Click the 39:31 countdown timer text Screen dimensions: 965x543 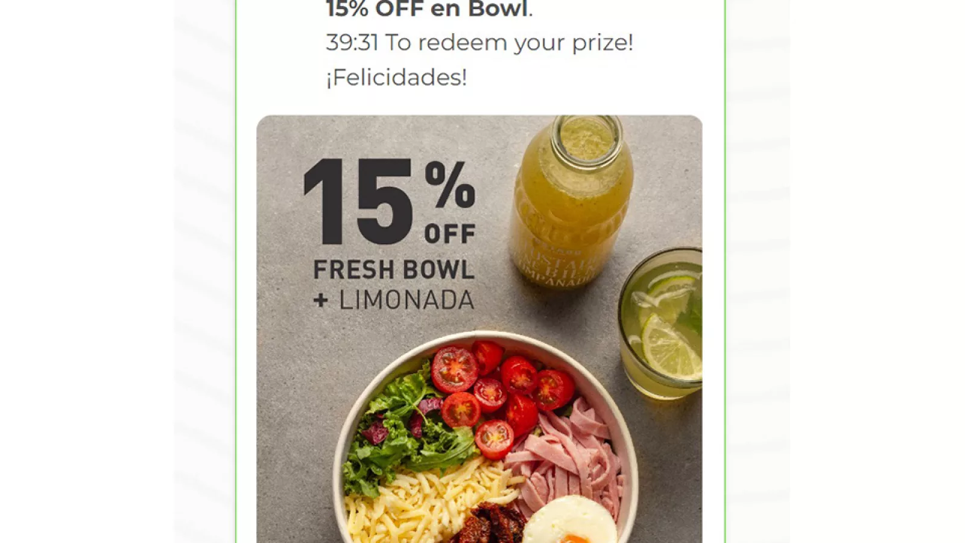[352, 43]
